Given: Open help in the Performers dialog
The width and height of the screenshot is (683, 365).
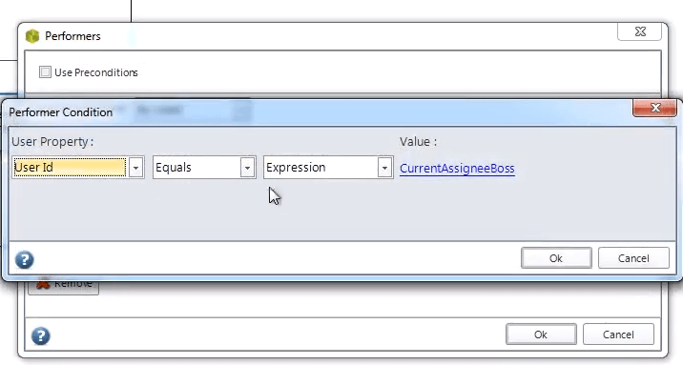Looking at the screenshot, I should click(40, 335).
